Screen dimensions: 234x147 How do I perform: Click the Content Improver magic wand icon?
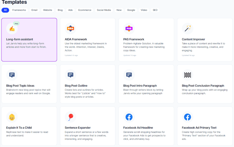(187, 29)
